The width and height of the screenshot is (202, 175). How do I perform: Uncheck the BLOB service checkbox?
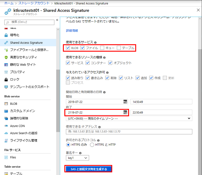click(x=68, y=48)
